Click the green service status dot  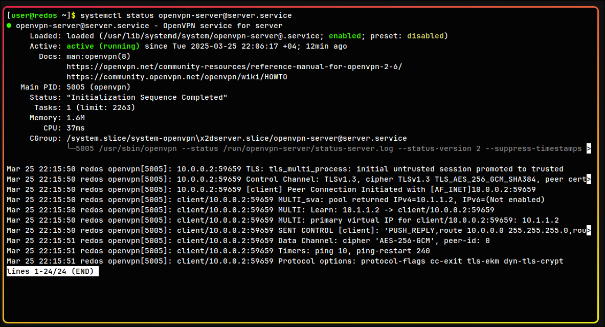click(10, 26)
